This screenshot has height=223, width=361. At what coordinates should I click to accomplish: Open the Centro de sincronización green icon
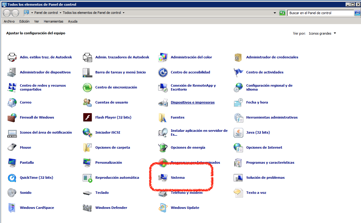click(88, 87)
